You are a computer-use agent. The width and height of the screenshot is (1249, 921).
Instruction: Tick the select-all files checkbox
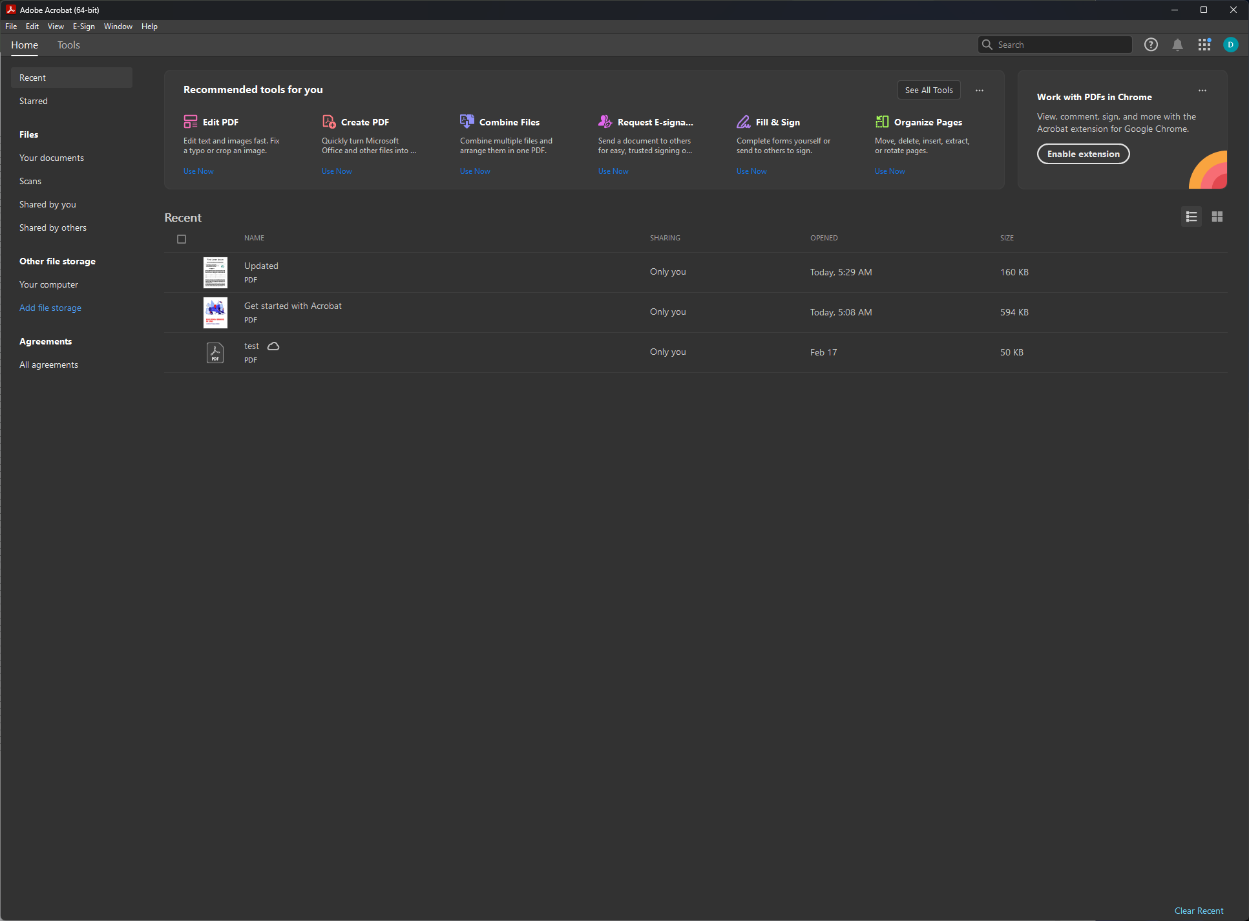(x=182, y=239)
